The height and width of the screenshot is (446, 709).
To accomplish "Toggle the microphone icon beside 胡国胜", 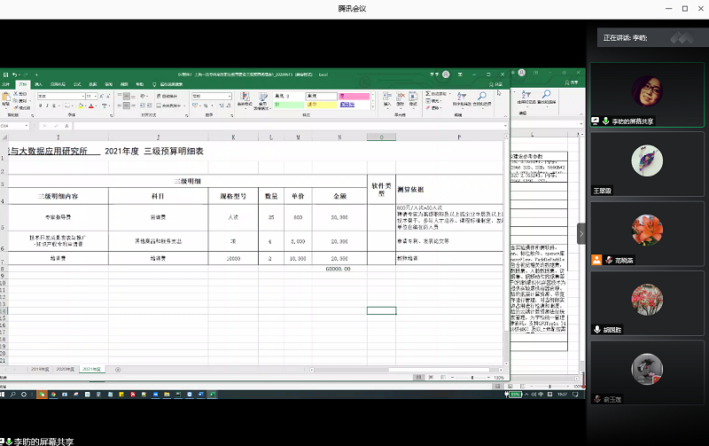I will tap(597, 329).
